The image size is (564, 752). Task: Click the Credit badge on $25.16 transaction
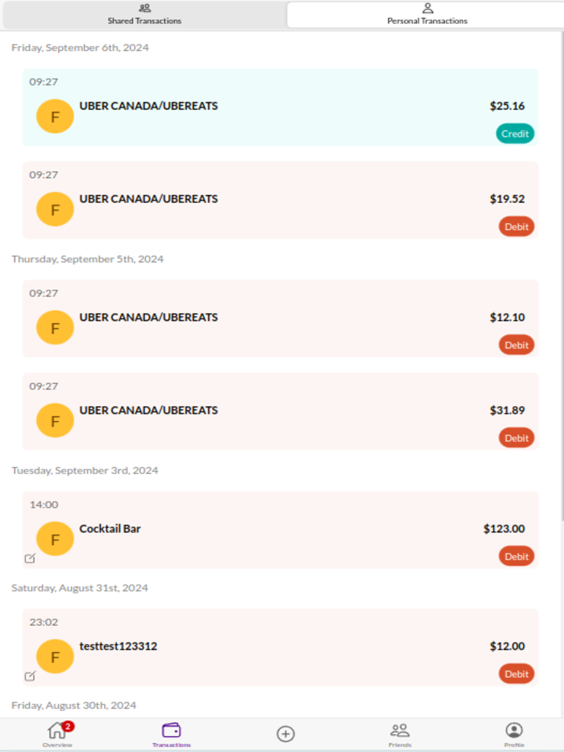(515, 134)
